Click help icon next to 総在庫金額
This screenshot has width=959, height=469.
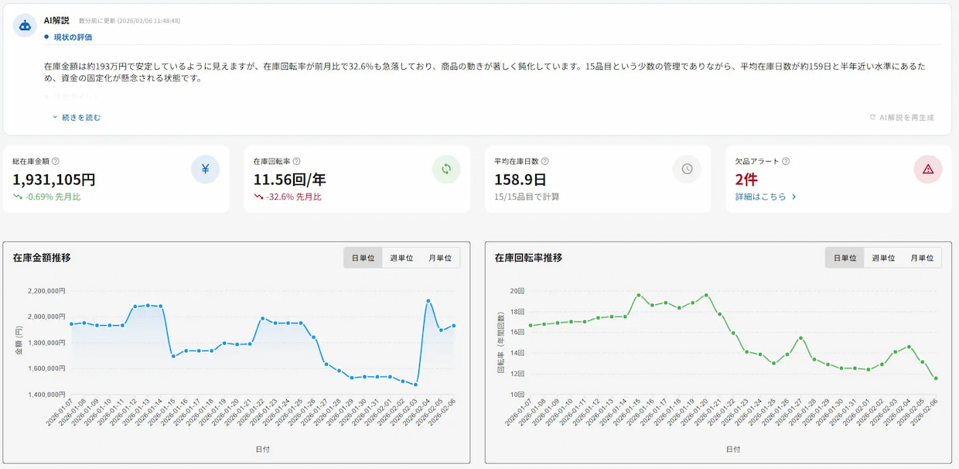56,162
